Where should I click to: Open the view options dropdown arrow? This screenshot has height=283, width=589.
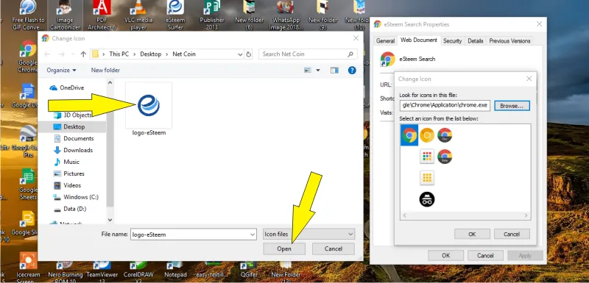318,70
